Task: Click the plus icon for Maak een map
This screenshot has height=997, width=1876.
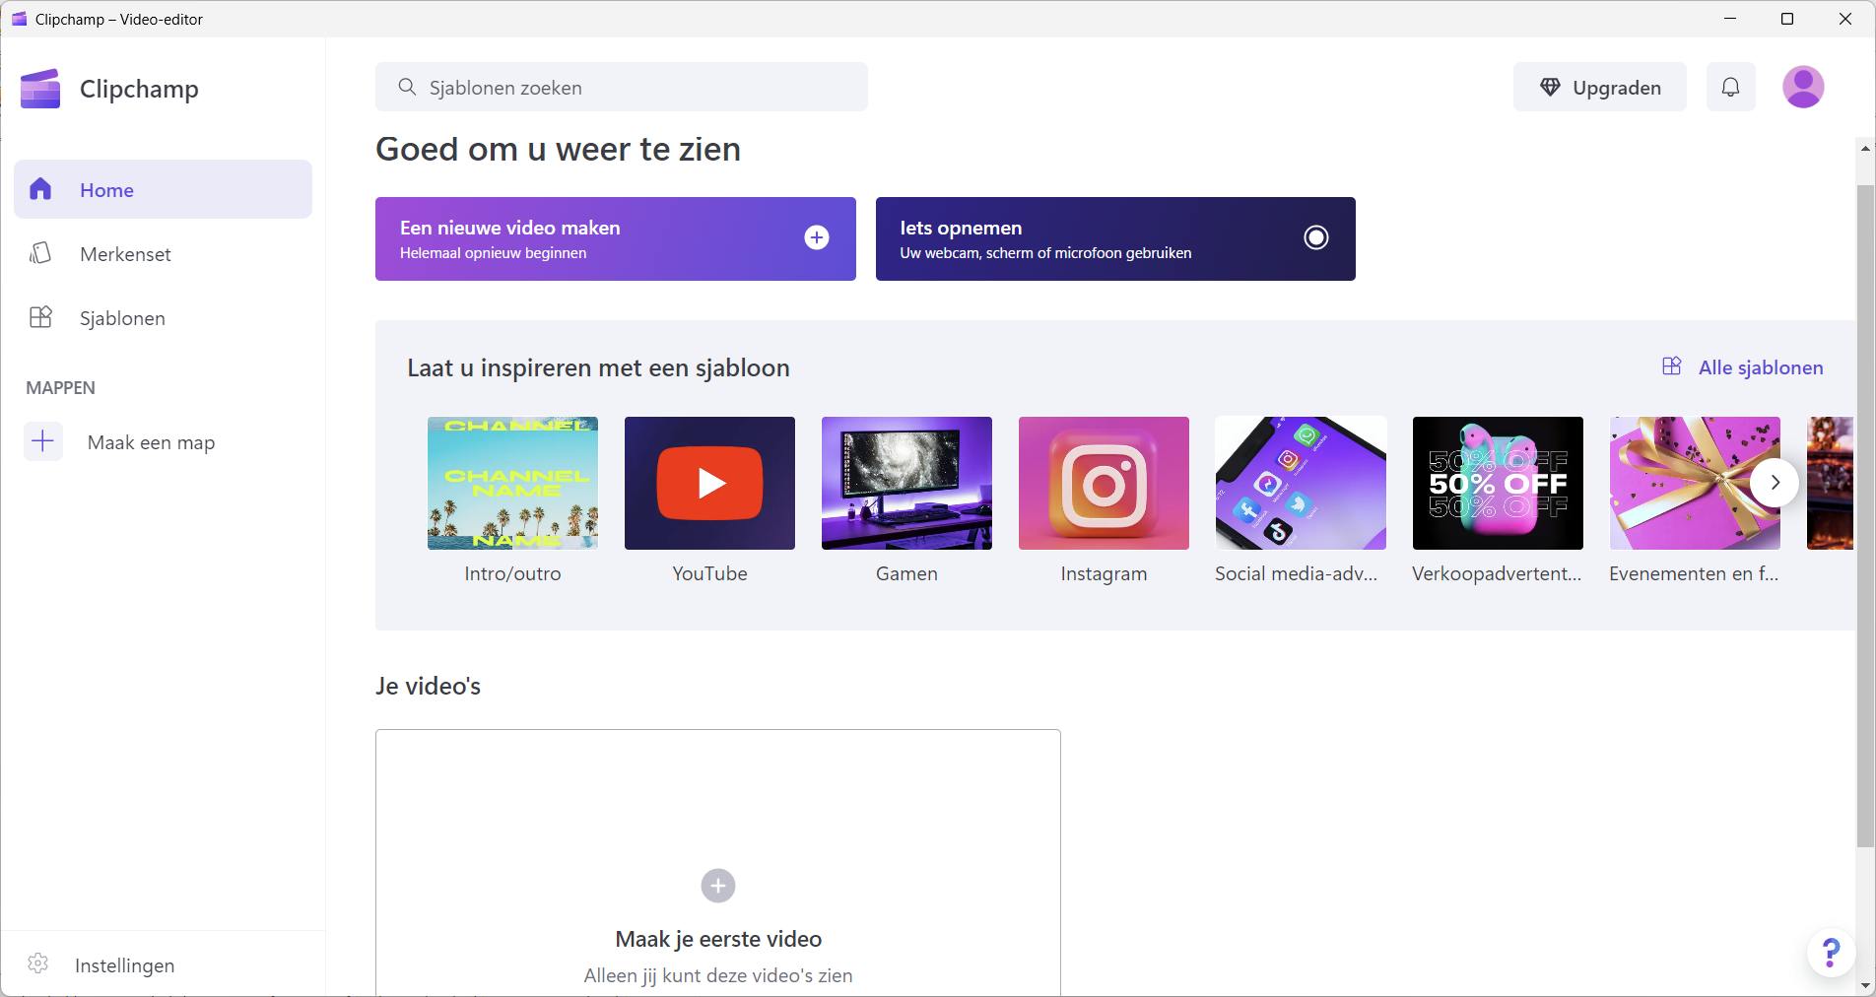Action: click(x=43, y=441)
